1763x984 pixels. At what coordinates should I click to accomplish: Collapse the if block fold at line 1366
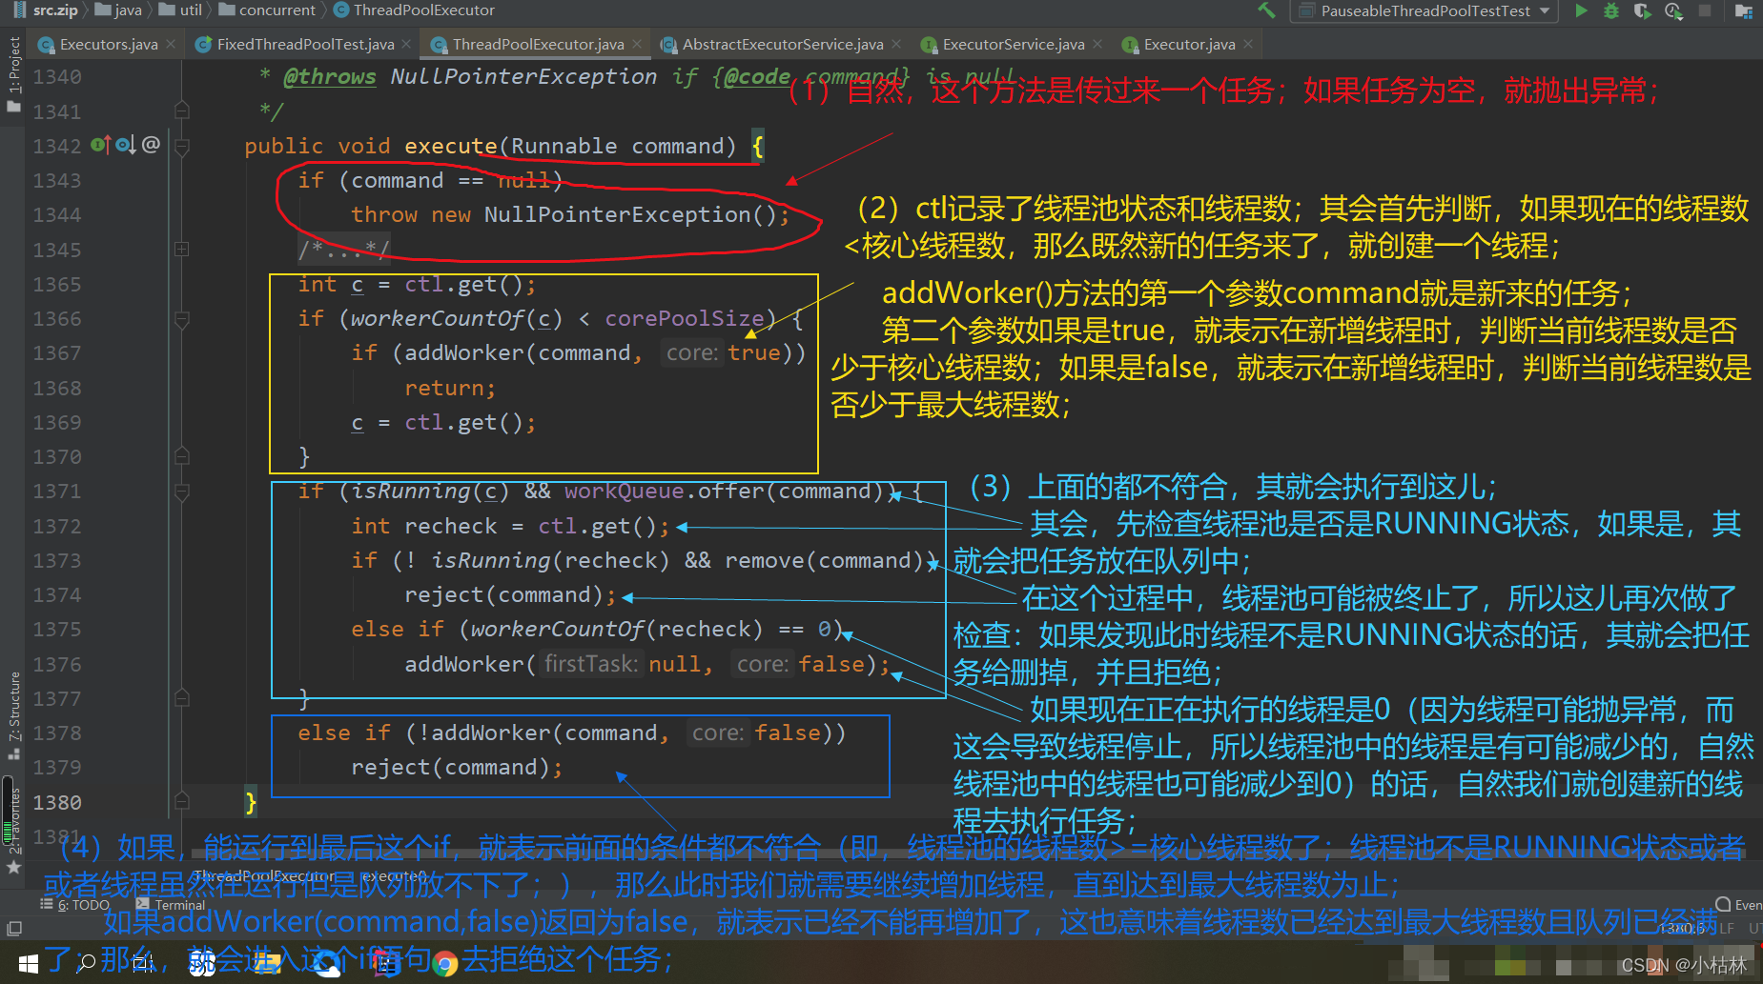tap(182, 319)
